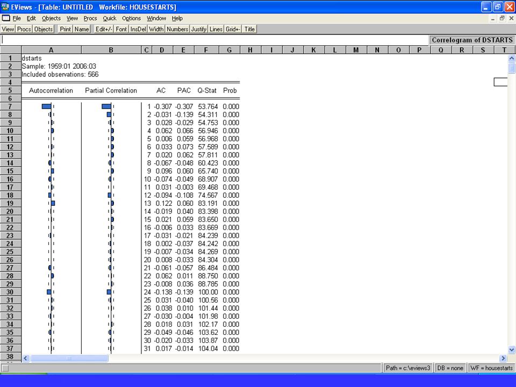The width and height of the screenshot is (516, 387).
Task: Open the Procs menu in menu bar
Action: [90, 18]
